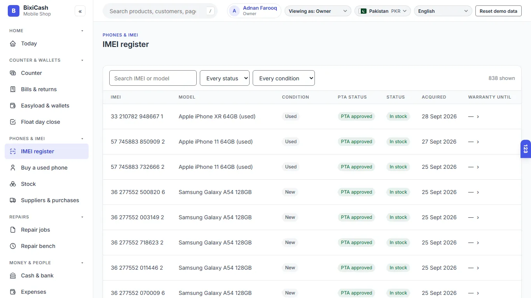Click Used badge in the iPhone XR row

tap(291, 116)
